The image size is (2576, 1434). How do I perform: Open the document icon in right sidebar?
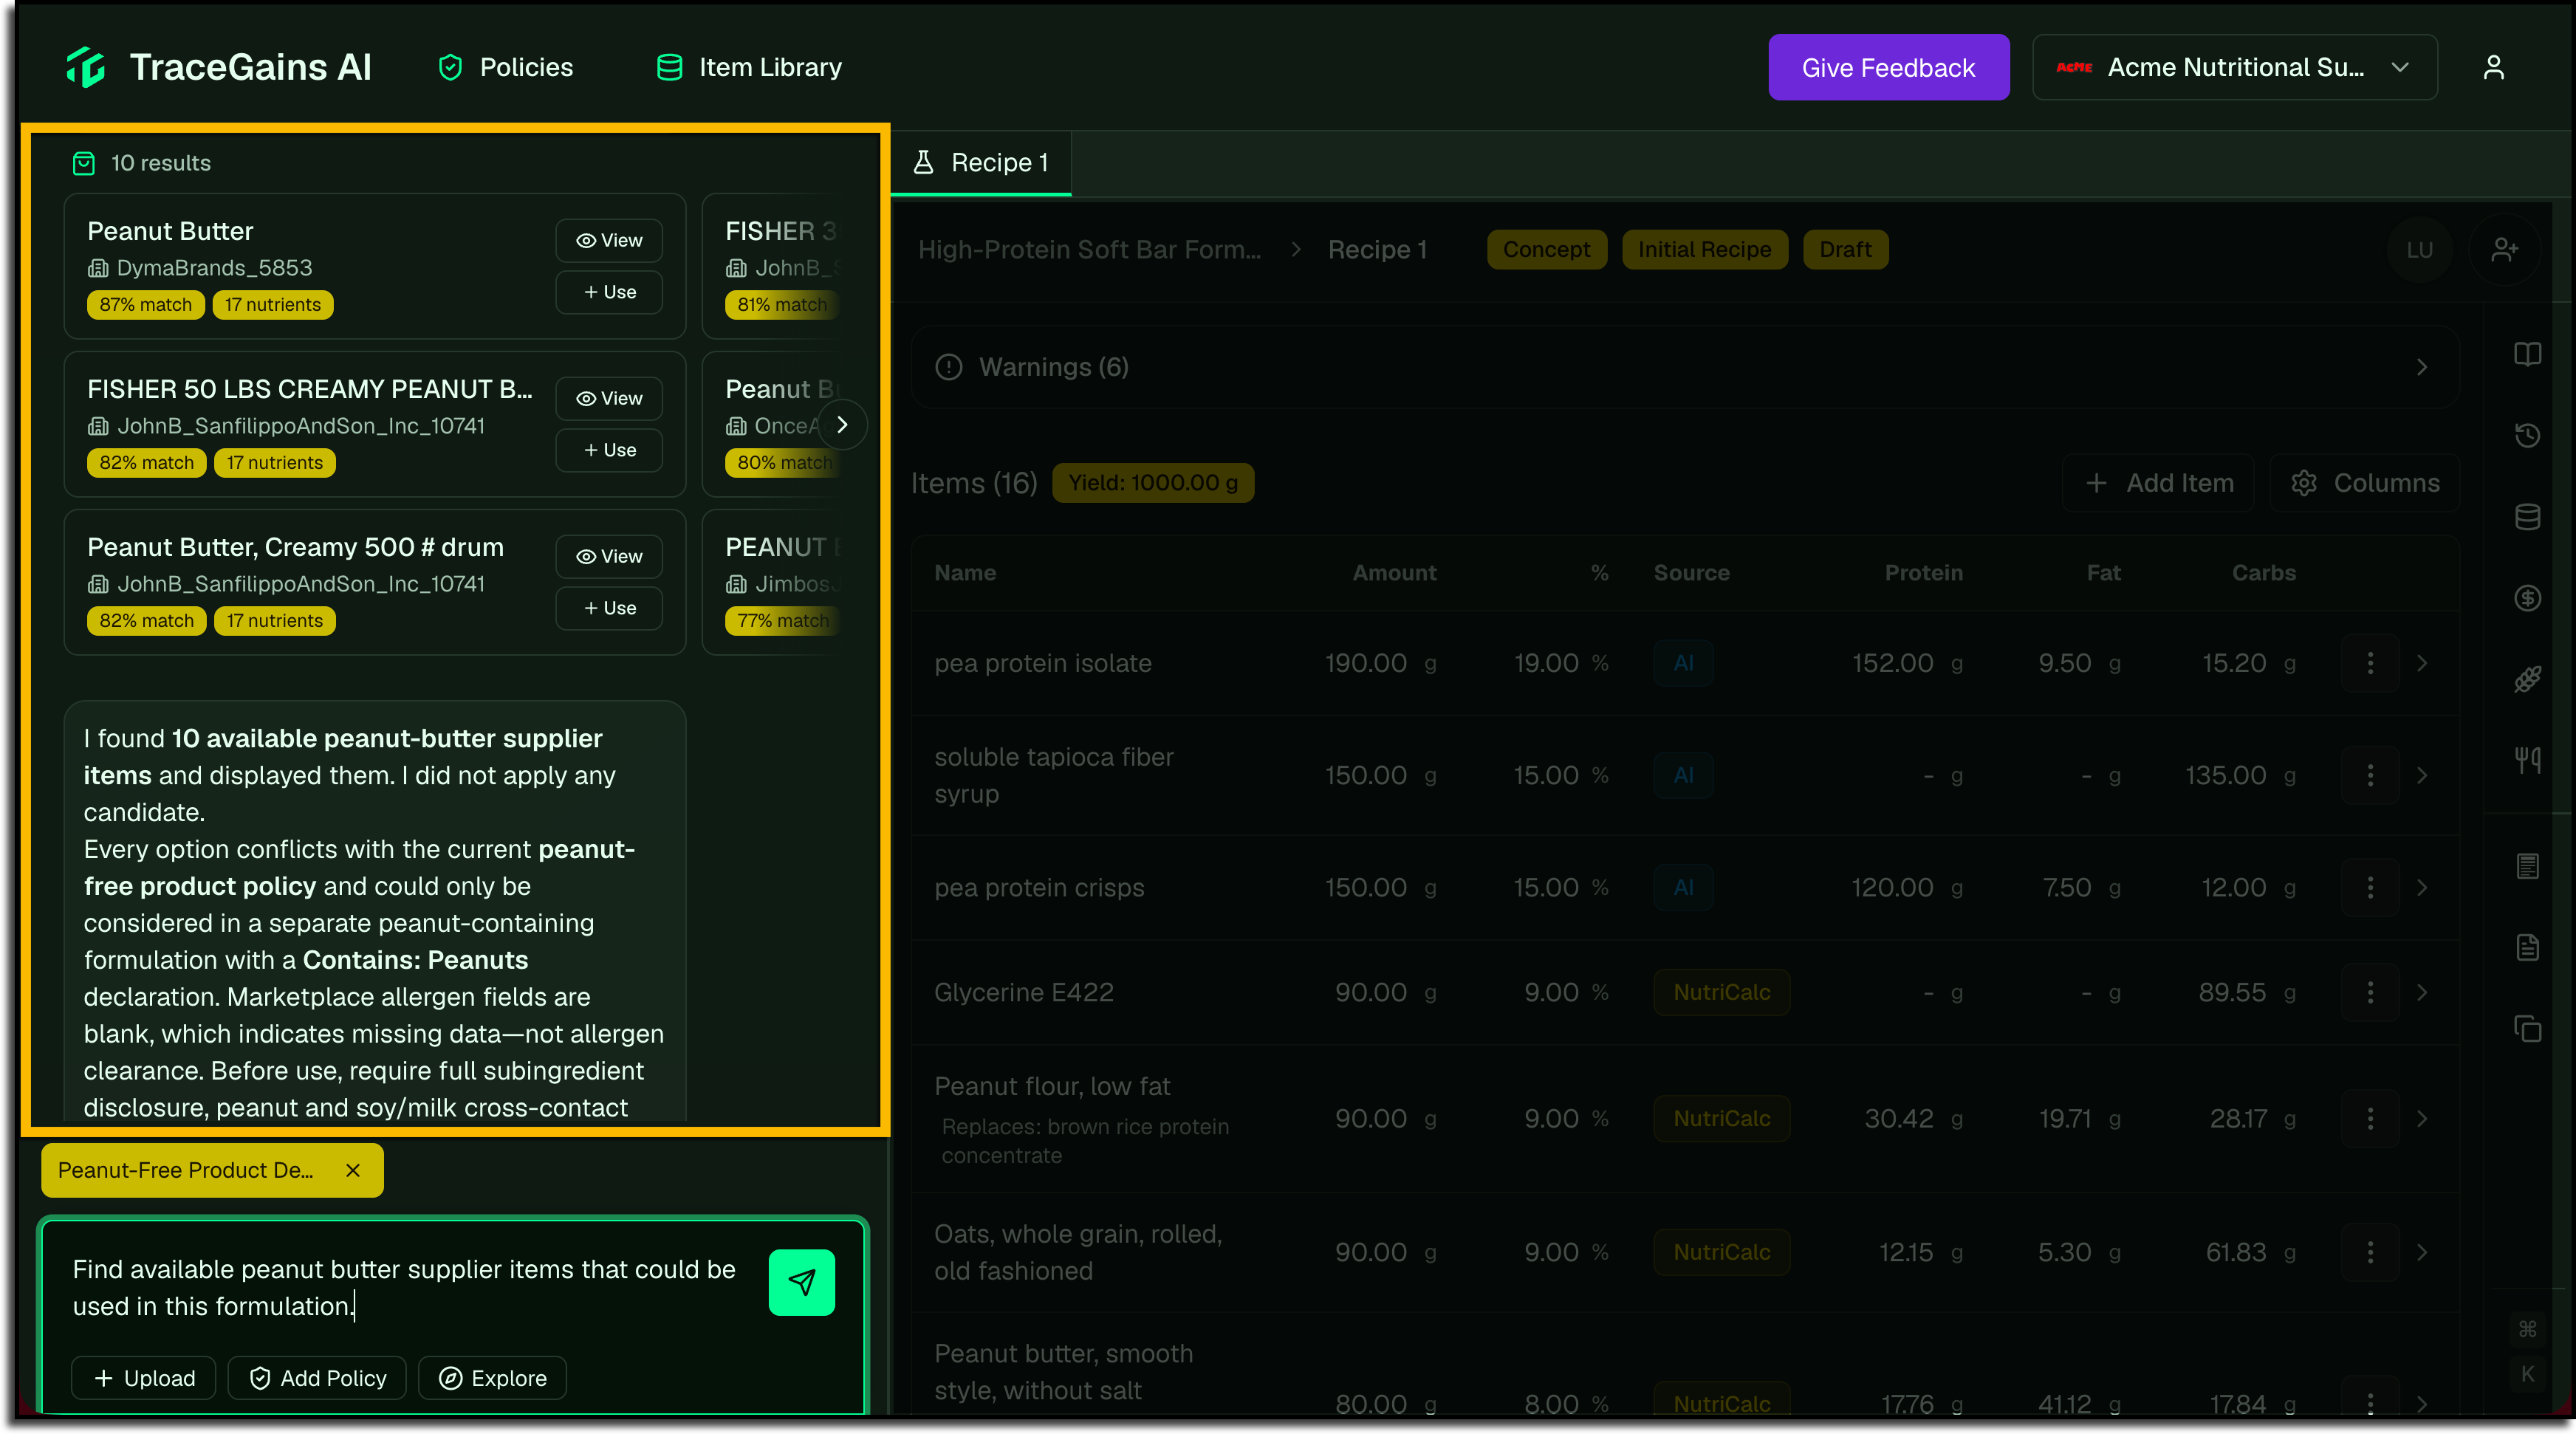[x=2527, y=947]
